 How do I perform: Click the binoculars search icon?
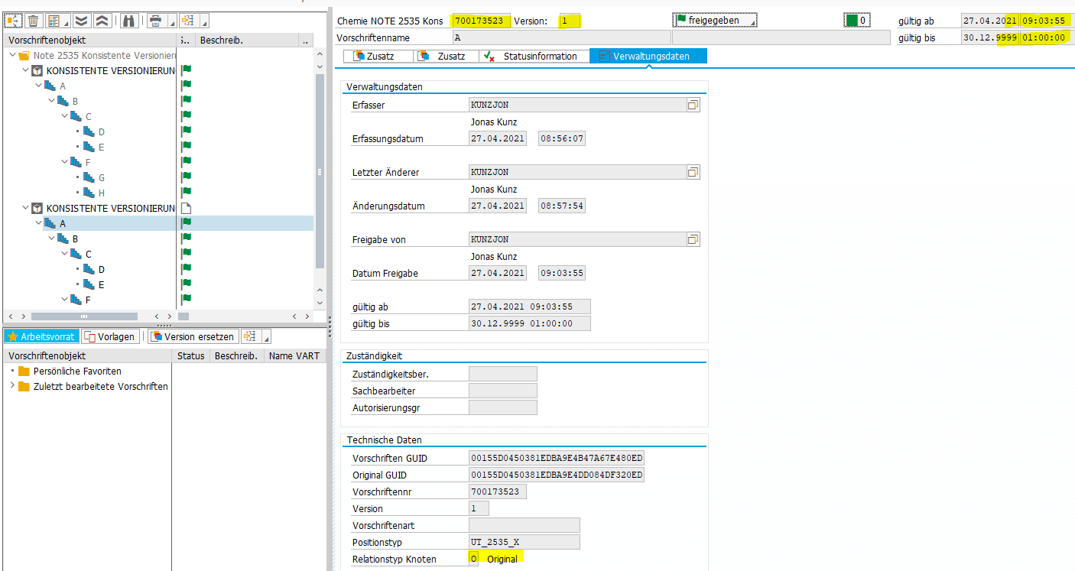pos(128,21)
